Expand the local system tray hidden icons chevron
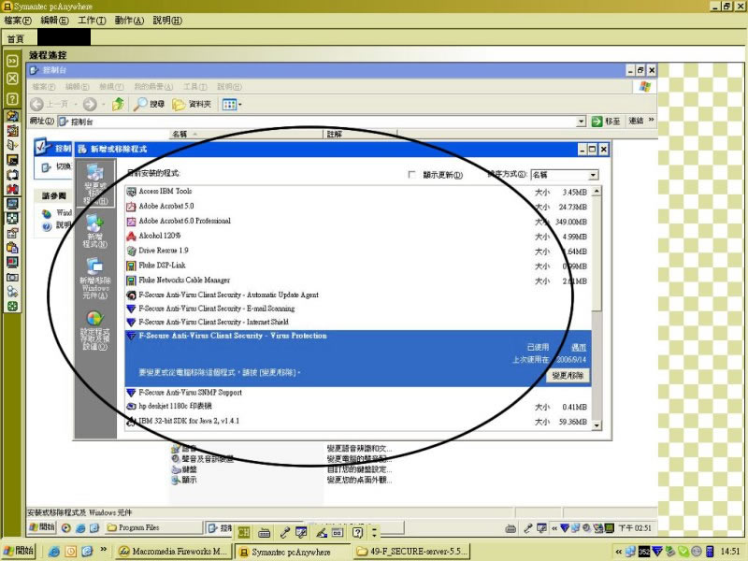748x561 pixels. [x=619, y=552]
